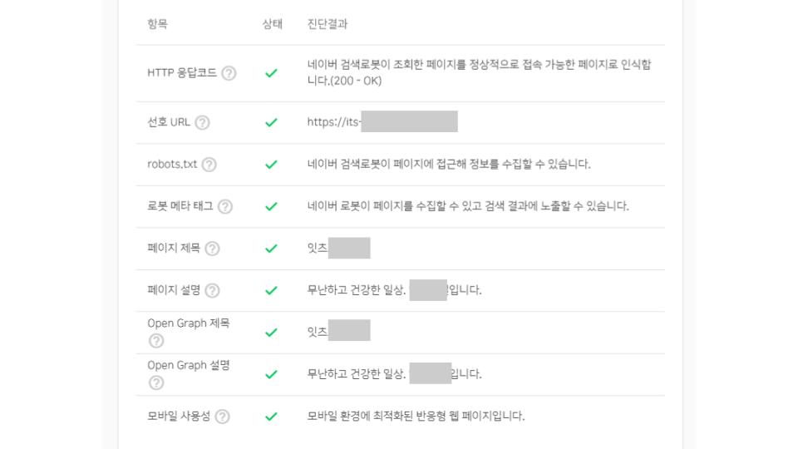Click the robots.txt diagnosis result text
798x449 pixels.
[x=449, y=164]
